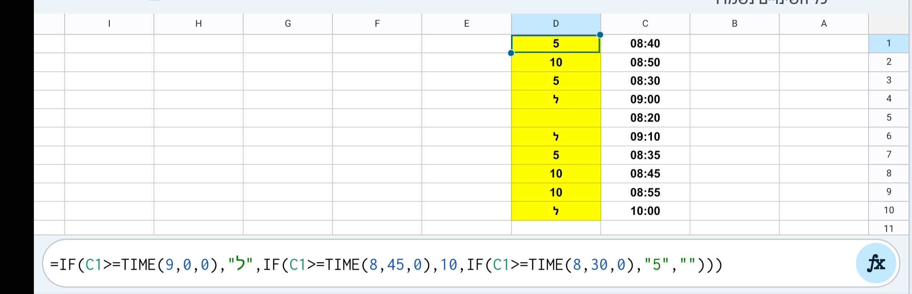Tap the fx function button
912x294 pixels.
pos(876,264)
